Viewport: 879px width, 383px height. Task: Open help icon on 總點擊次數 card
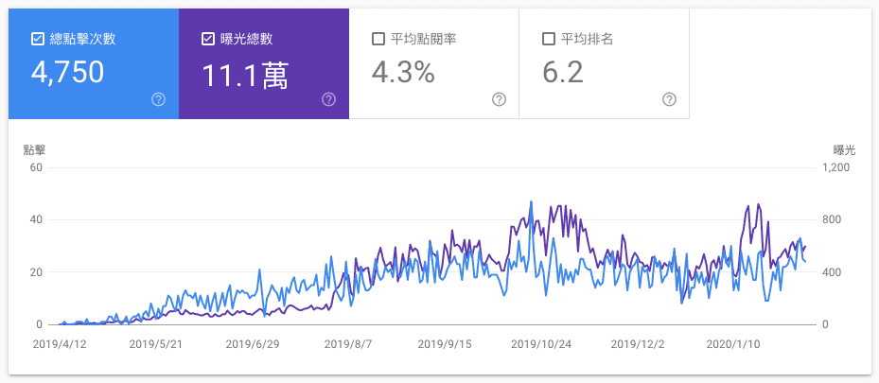[158, 99]
